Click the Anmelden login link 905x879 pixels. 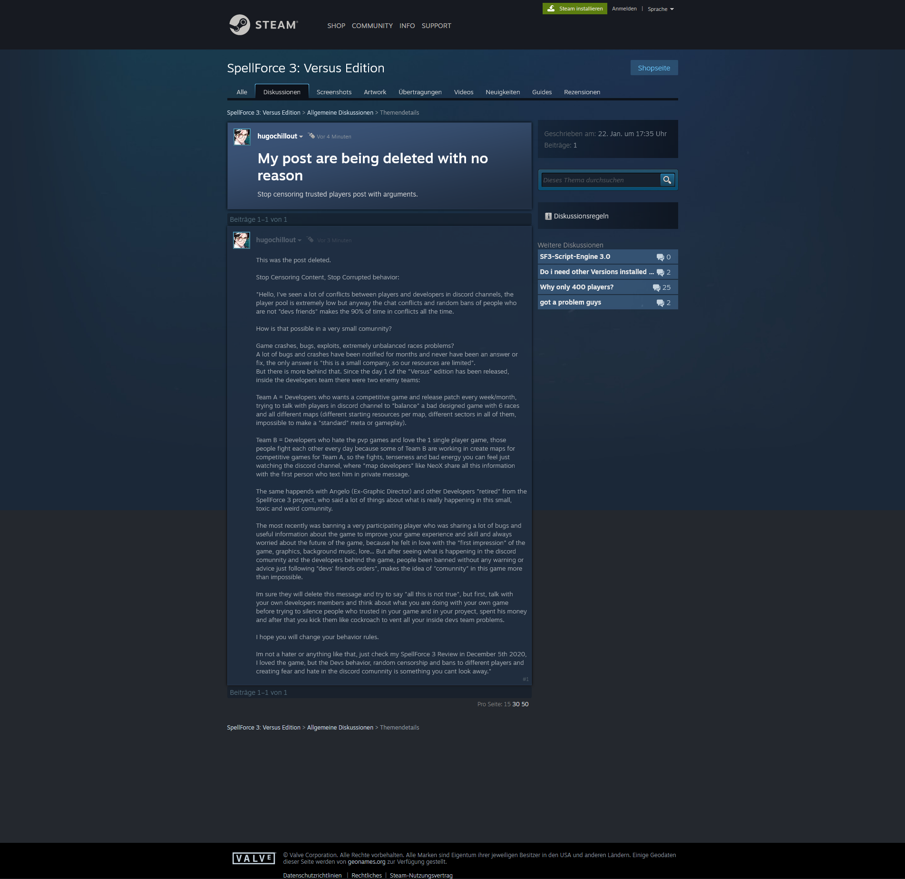624,9
